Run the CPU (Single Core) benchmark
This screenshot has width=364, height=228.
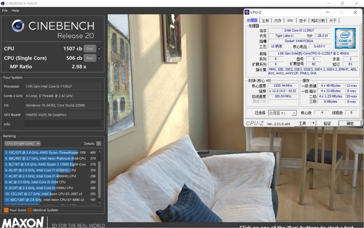[x=90, y=58]
